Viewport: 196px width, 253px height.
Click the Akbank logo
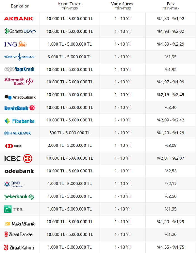19,19
